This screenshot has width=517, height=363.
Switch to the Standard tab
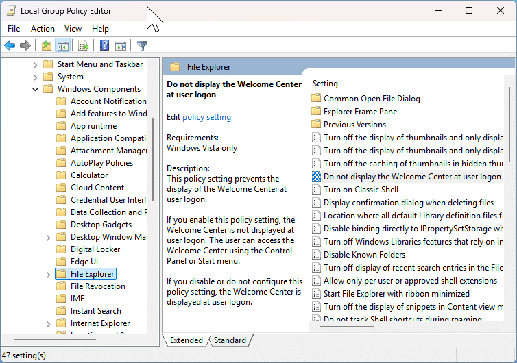click(230, 340)
